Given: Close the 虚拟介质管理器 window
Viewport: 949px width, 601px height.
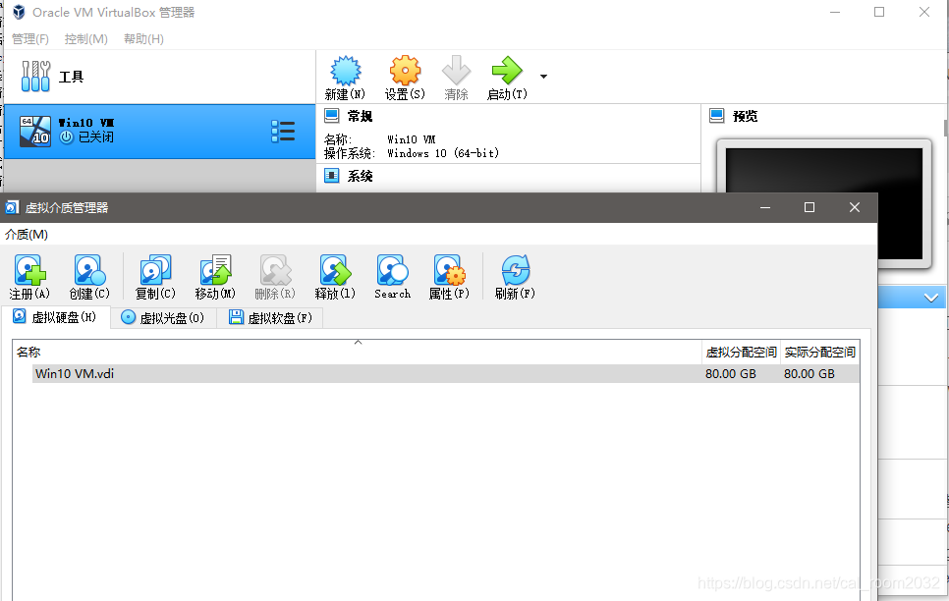Looking at the screenshot, I should (x=855, y=207).
